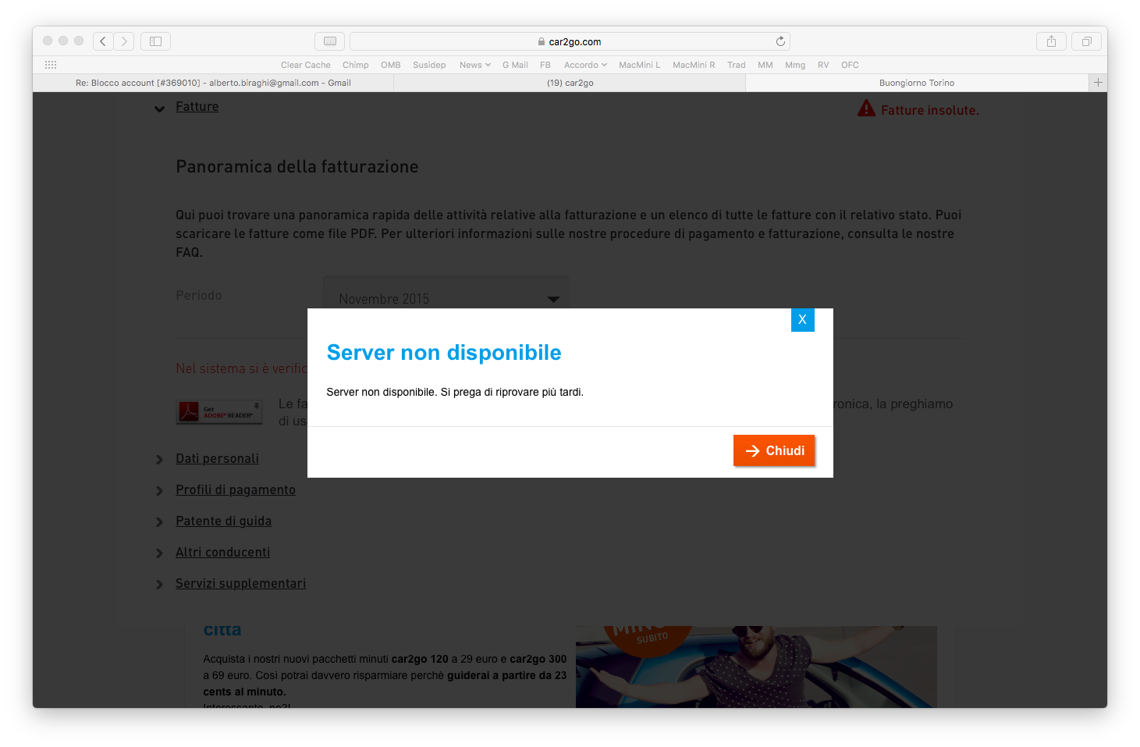Click the Panoramica della fatturazione heading
The image size is (1140, 747).
pos(297,166)
